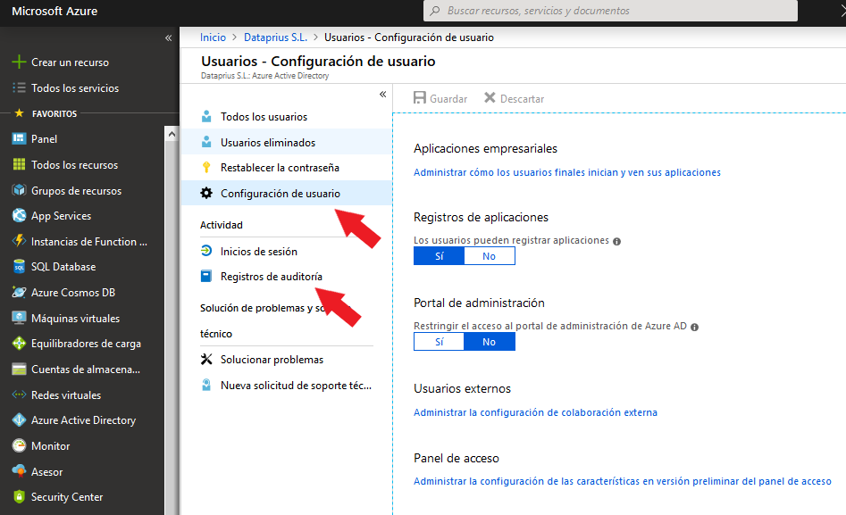
Task: Click the Todos los recursos grid icon
Action: pos(19,164)
